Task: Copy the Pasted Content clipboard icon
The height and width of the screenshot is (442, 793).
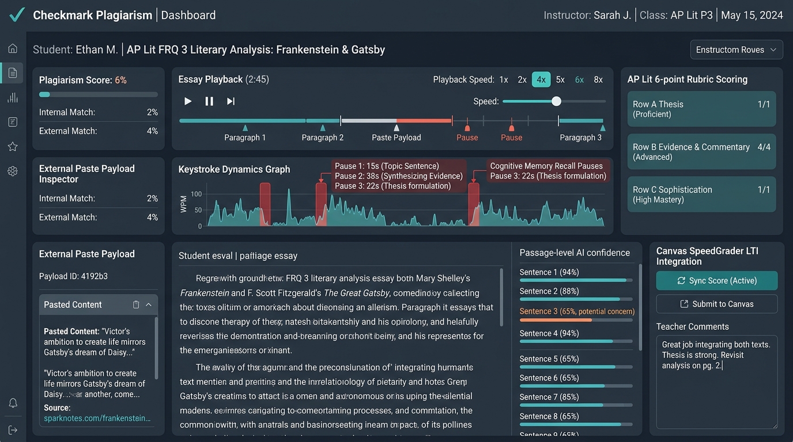Action: coord(136,304)
